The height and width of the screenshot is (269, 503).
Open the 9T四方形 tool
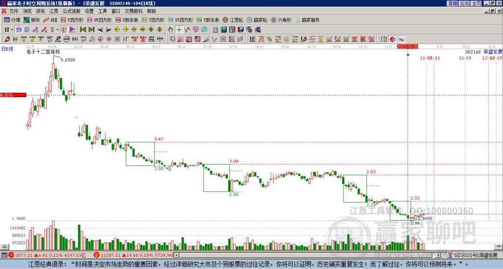pyautogui.click(x=181, y=20)
